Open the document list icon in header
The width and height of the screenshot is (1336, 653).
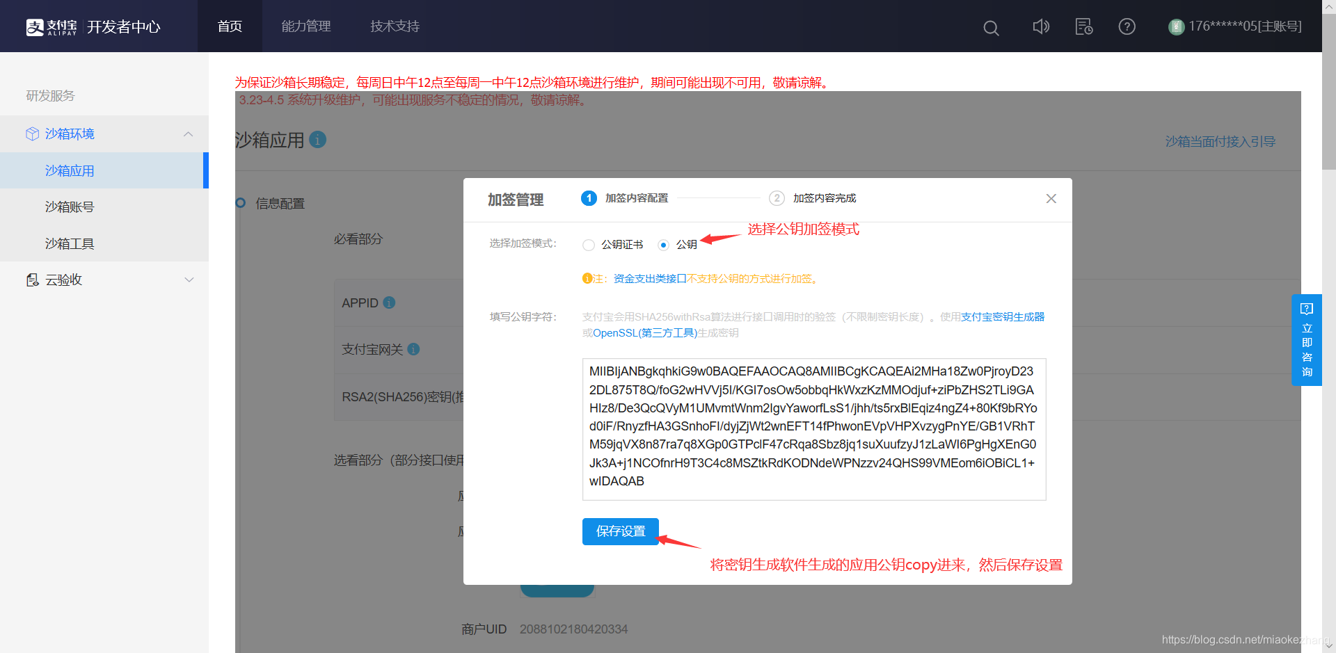1084,26
